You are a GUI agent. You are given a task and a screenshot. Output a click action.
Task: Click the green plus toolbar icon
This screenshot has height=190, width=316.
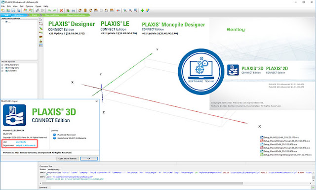pyautogui.click(x=142, y=10)
